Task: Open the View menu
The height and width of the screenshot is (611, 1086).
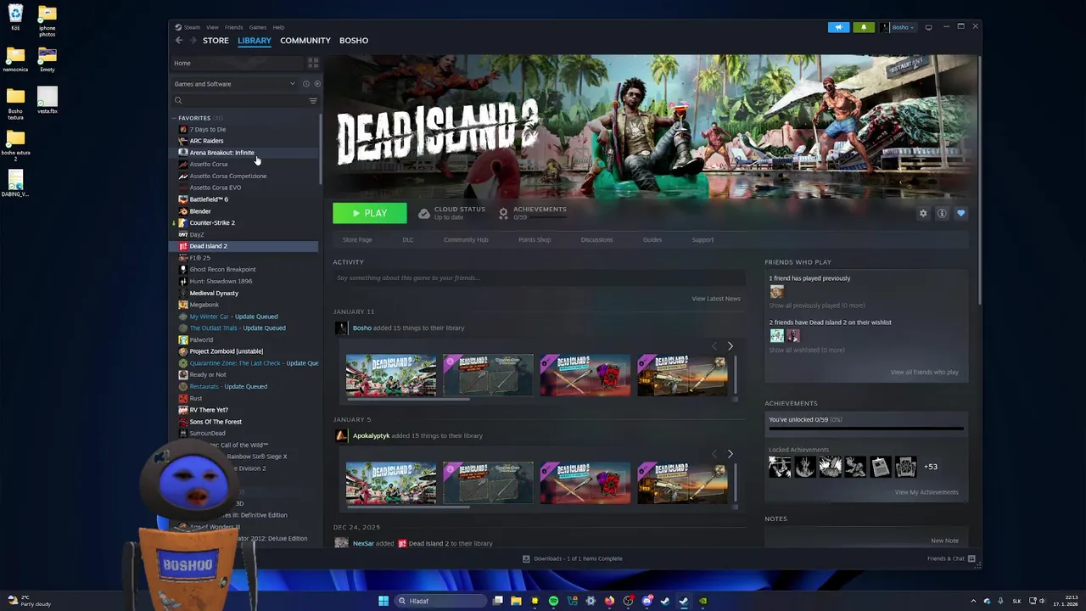Action: click(212, 27)
